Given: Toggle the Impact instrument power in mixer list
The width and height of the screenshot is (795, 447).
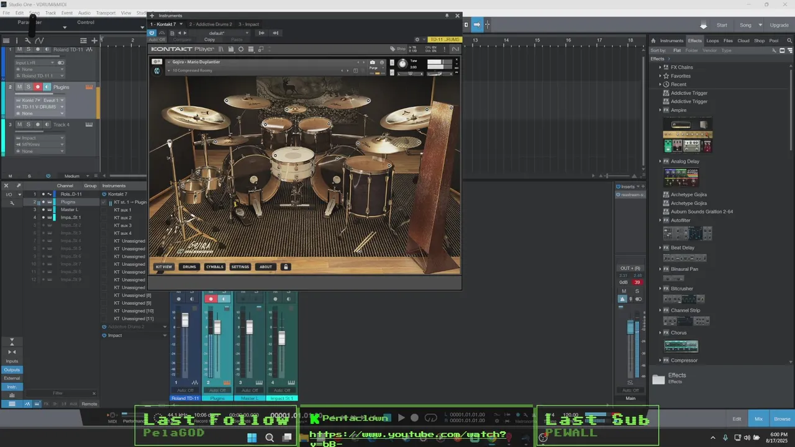Looking at the screenshot, I should tap(104, 335).
